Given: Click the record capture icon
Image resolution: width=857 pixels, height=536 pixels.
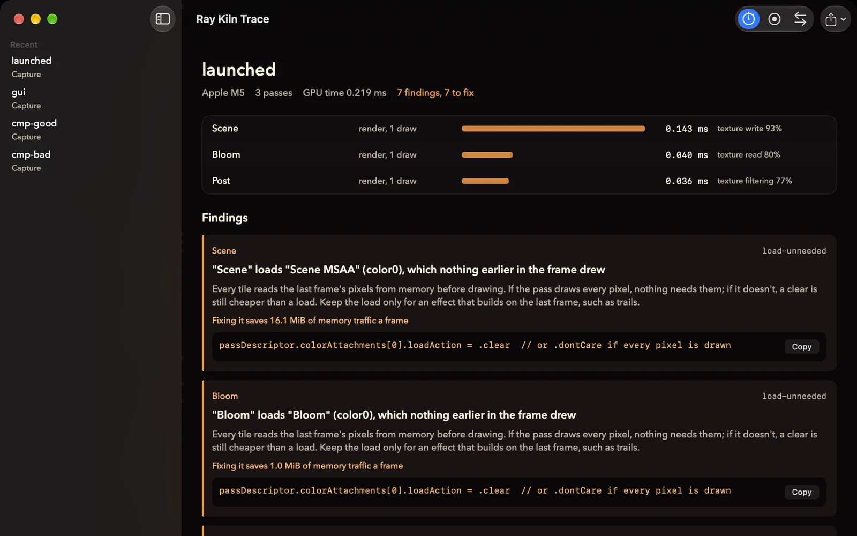Looking at the screenshot, I should pos(775,19).
